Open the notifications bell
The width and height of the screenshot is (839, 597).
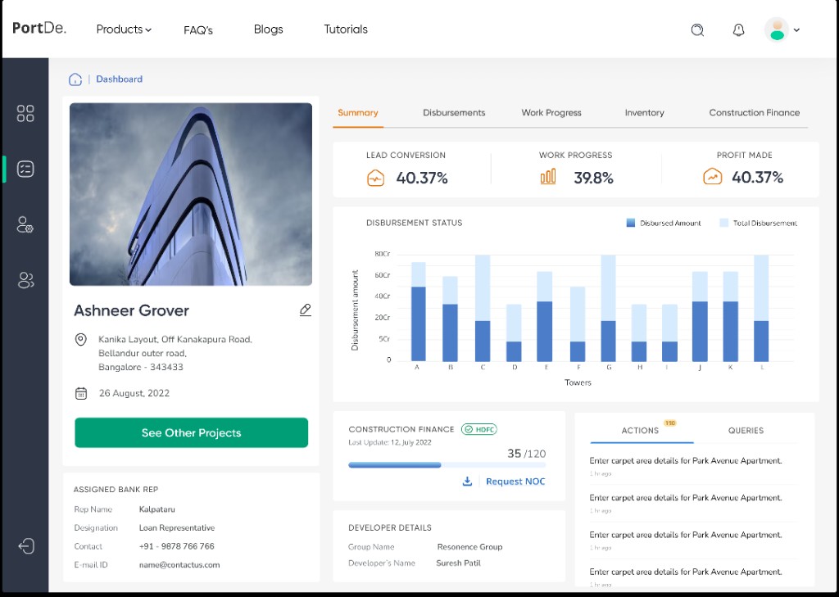click(738, 30)
